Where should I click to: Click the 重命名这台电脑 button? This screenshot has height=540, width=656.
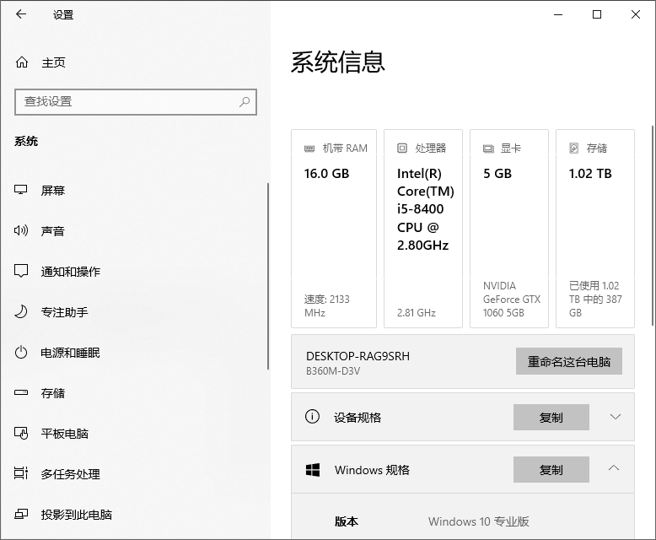[x=568, y=362]
